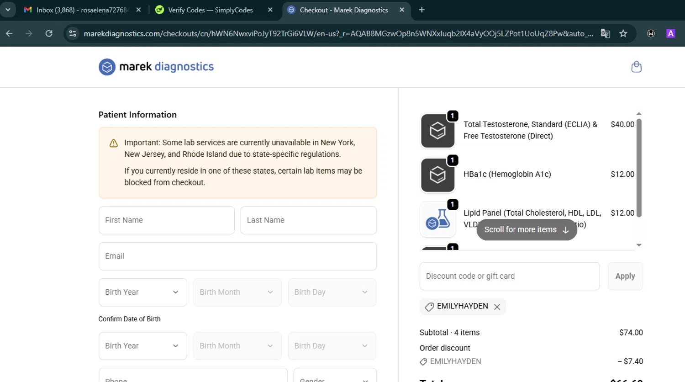
Task: Go back with browser back arrow
Action: 9,33
